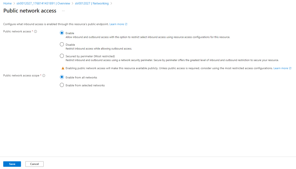Open Learn more link in warning message
This screenshot has height=169, width=296.
point(281,68)
